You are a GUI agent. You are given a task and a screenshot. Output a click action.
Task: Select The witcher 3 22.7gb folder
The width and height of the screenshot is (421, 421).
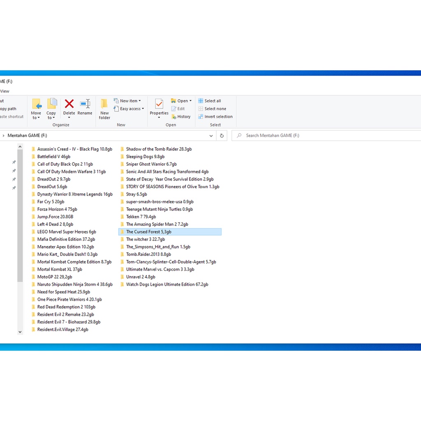[x=143, y=239]
